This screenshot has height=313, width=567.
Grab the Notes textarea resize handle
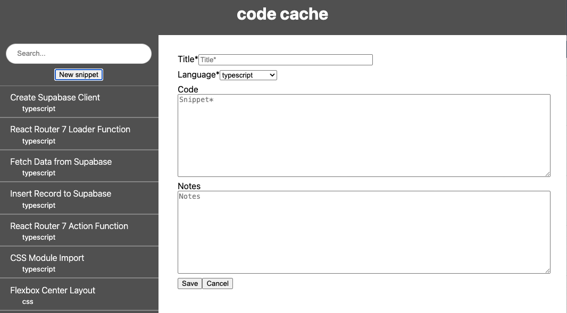click(547, 270)
